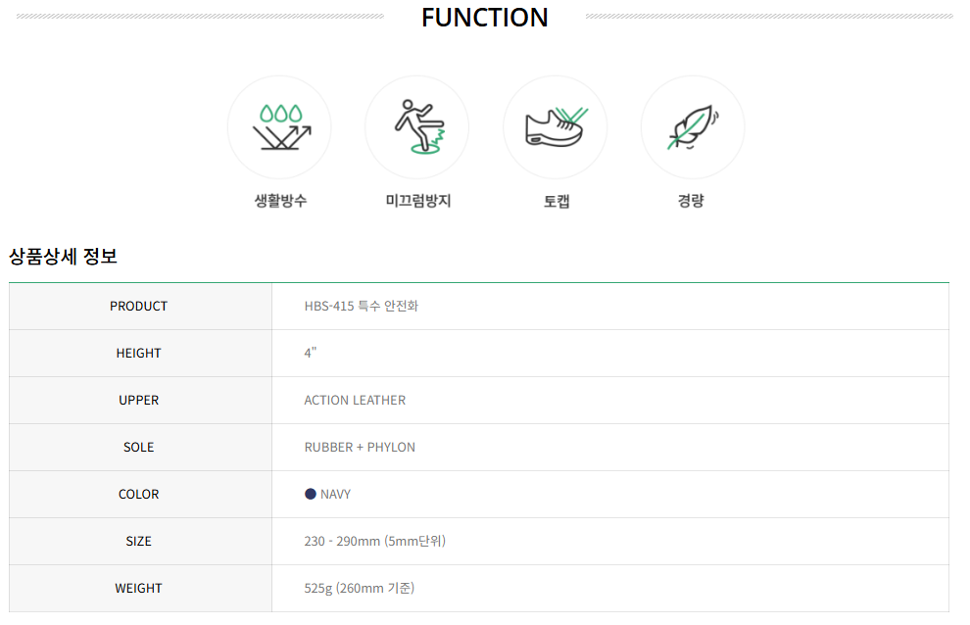Screen dimensions: 970x625
Task: Click the toe cap shoe icon
Action: pyautogui.click(x=557, y=126)
